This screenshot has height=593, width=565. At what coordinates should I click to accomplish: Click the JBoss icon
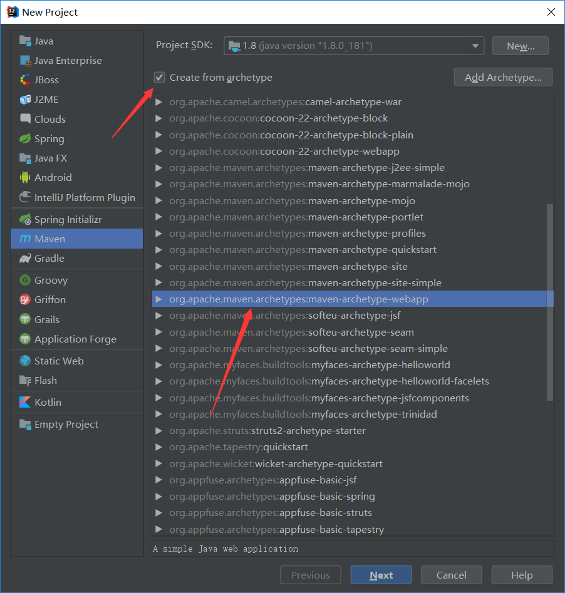point(25,80)
